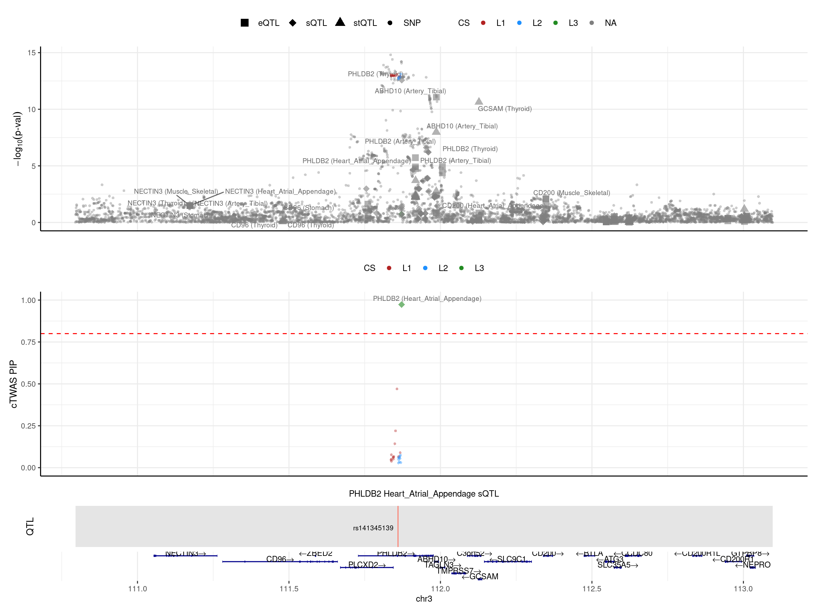The image size is (817, 613).
Task: Click the stQTL triangle legend icon
Action: (340, 22)
